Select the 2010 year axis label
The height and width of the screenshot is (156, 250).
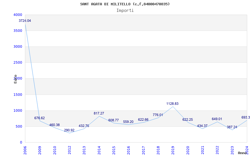54,150
